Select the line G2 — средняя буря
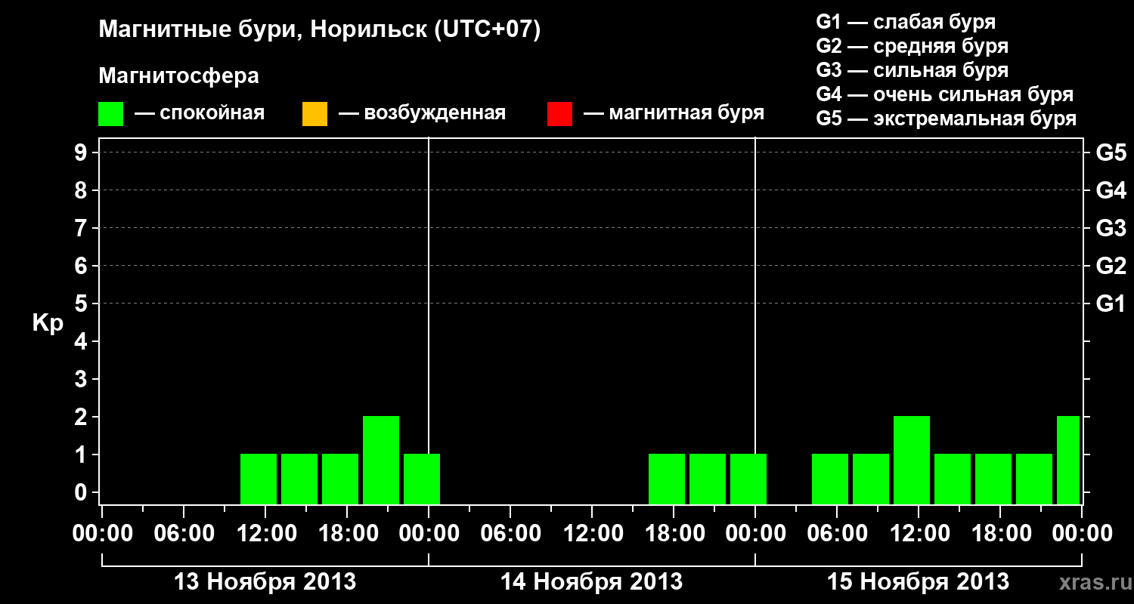This screenshot has width=1134, height=604. (x=912, y=46)
